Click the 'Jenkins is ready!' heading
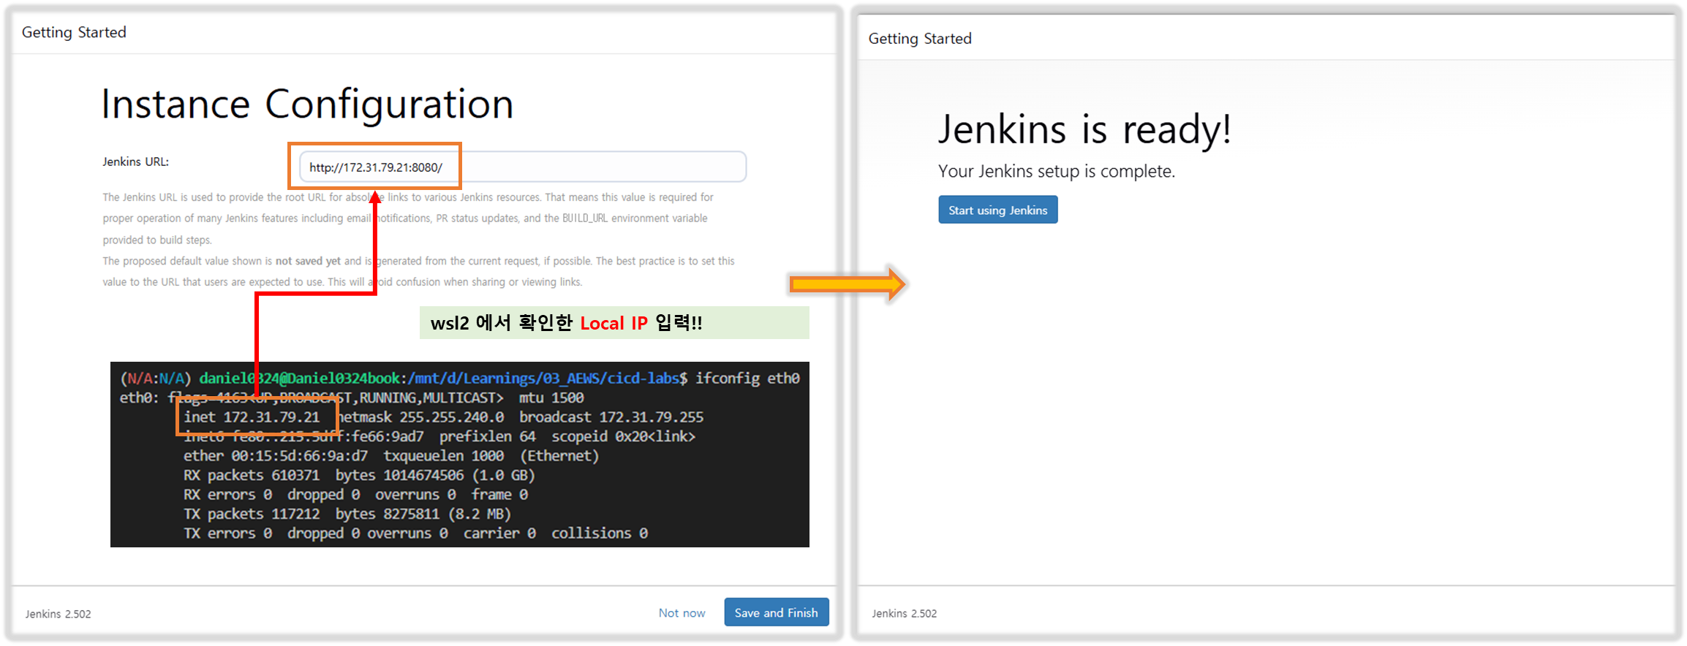Viewport: 1687px width, 646px height. [1084, 129]
